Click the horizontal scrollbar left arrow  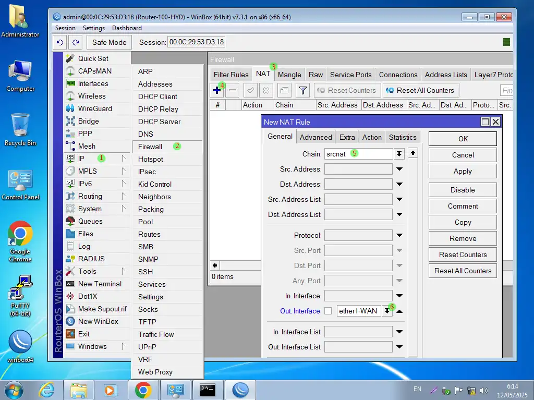[x=215, y=265]
